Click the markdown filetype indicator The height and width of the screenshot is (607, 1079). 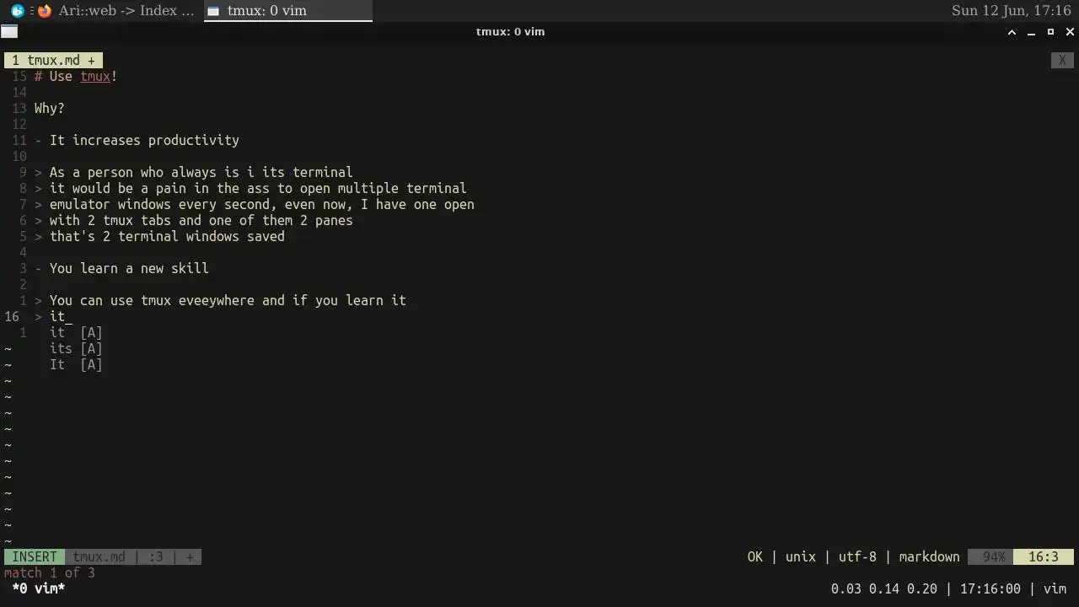coord(929,557)
